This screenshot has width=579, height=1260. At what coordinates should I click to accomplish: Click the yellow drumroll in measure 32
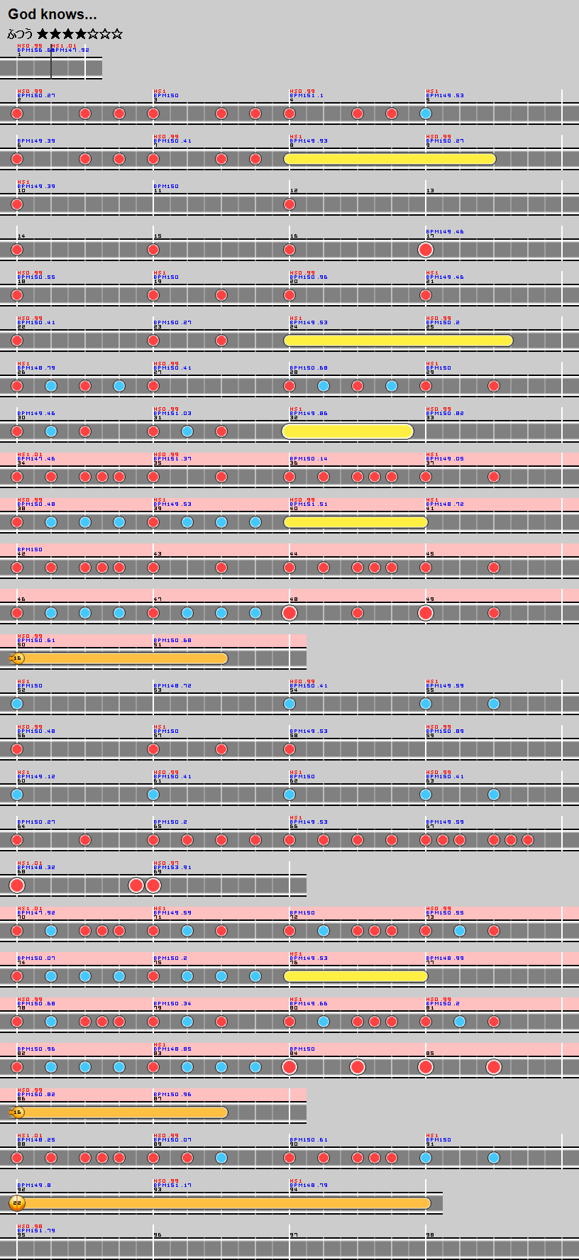pos(348,431)
